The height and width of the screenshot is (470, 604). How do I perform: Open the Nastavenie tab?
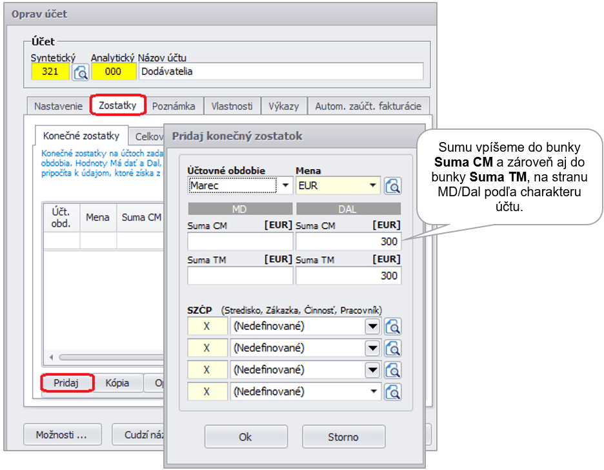pyautogui.click(x=58, y=106)
